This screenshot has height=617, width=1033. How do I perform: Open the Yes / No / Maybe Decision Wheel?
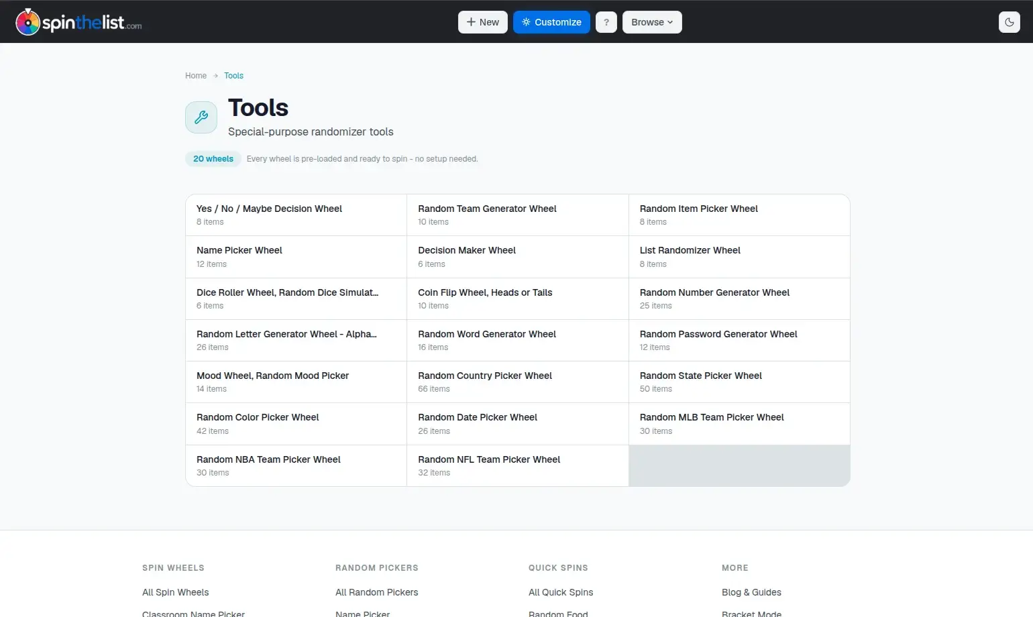pos(296,215)
